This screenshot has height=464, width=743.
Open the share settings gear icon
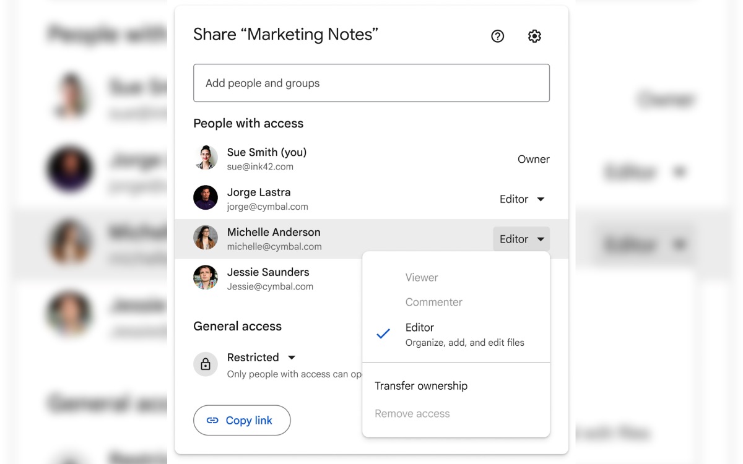click(x=534, y=36)
